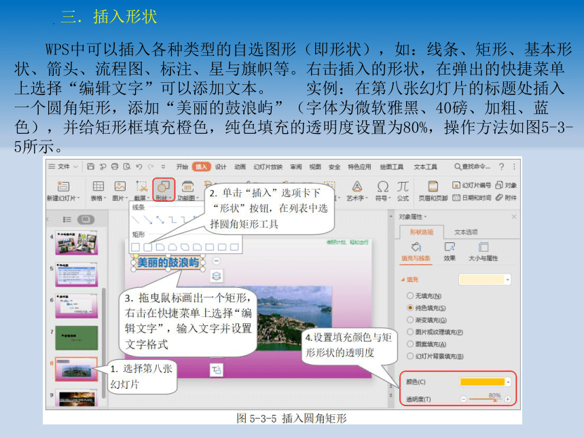This screenshot has height=438, width=584.
Task: Open the 开始 ribbon tab
Action: (x=182, y=166)
